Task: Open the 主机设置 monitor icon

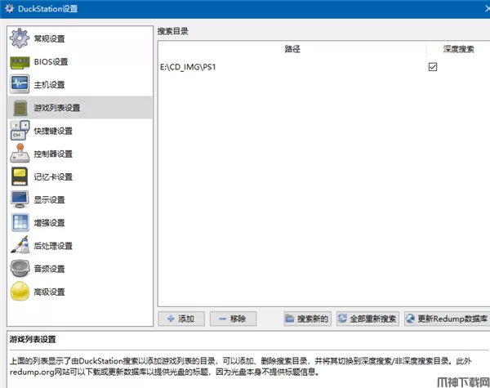Action: coord(20,84)
